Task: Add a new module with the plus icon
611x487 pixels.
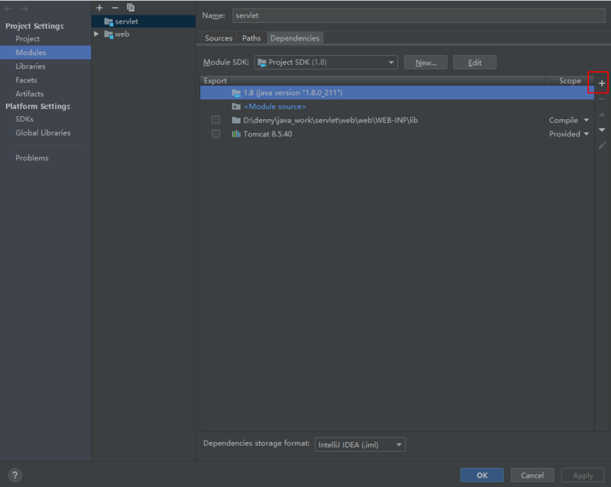Action: tap(99, 8)
